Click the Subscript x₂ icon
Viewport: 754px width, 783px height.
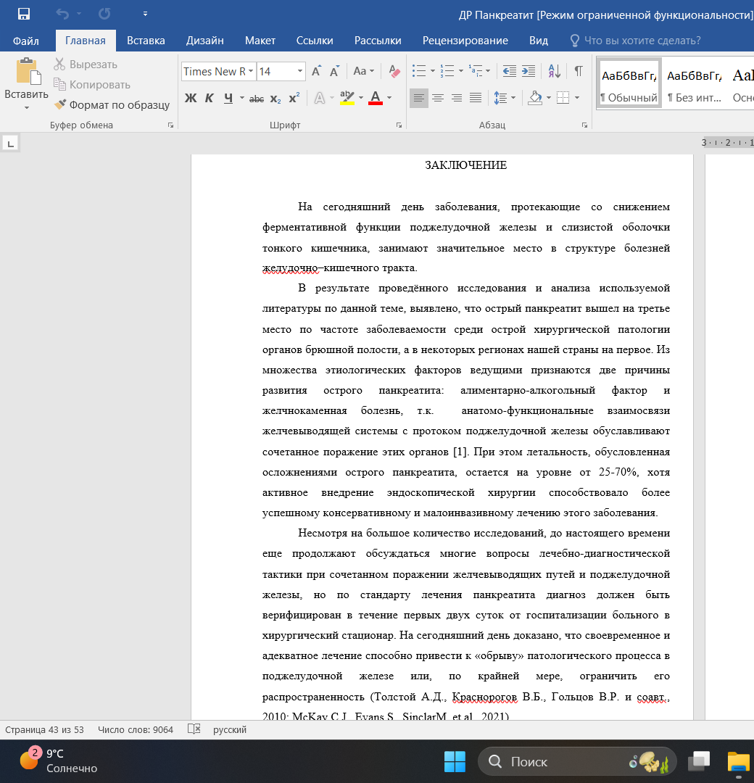(275, 98)
